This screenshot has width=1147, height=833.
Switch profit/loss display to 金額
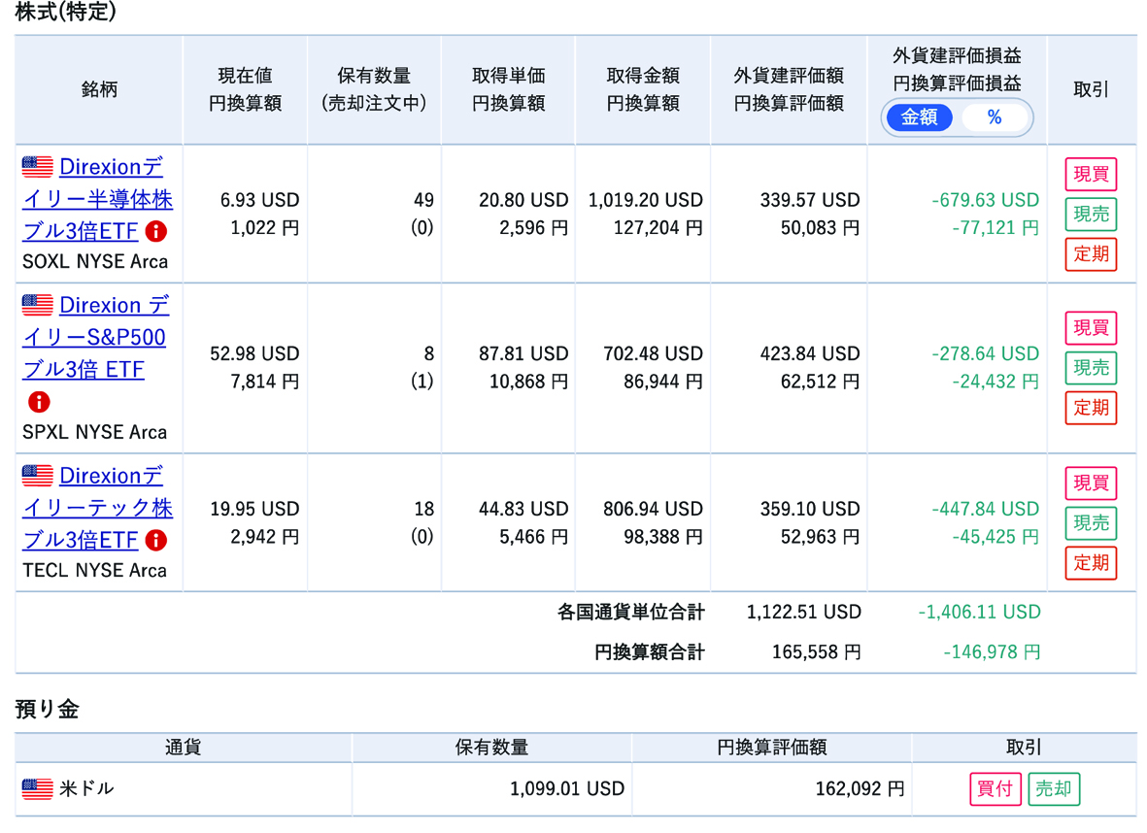point(920,117)
